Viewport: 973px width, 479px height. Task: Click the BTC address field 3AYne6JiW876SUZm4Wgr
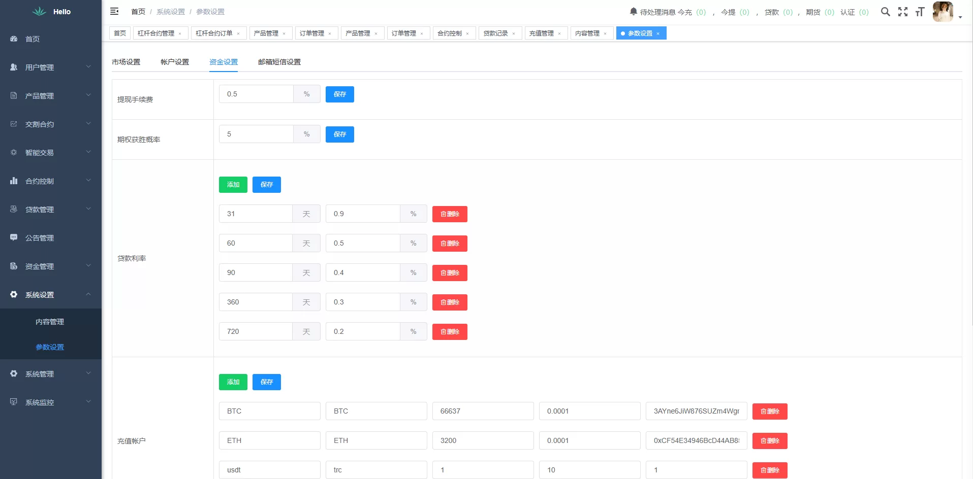tap(697, 411)
